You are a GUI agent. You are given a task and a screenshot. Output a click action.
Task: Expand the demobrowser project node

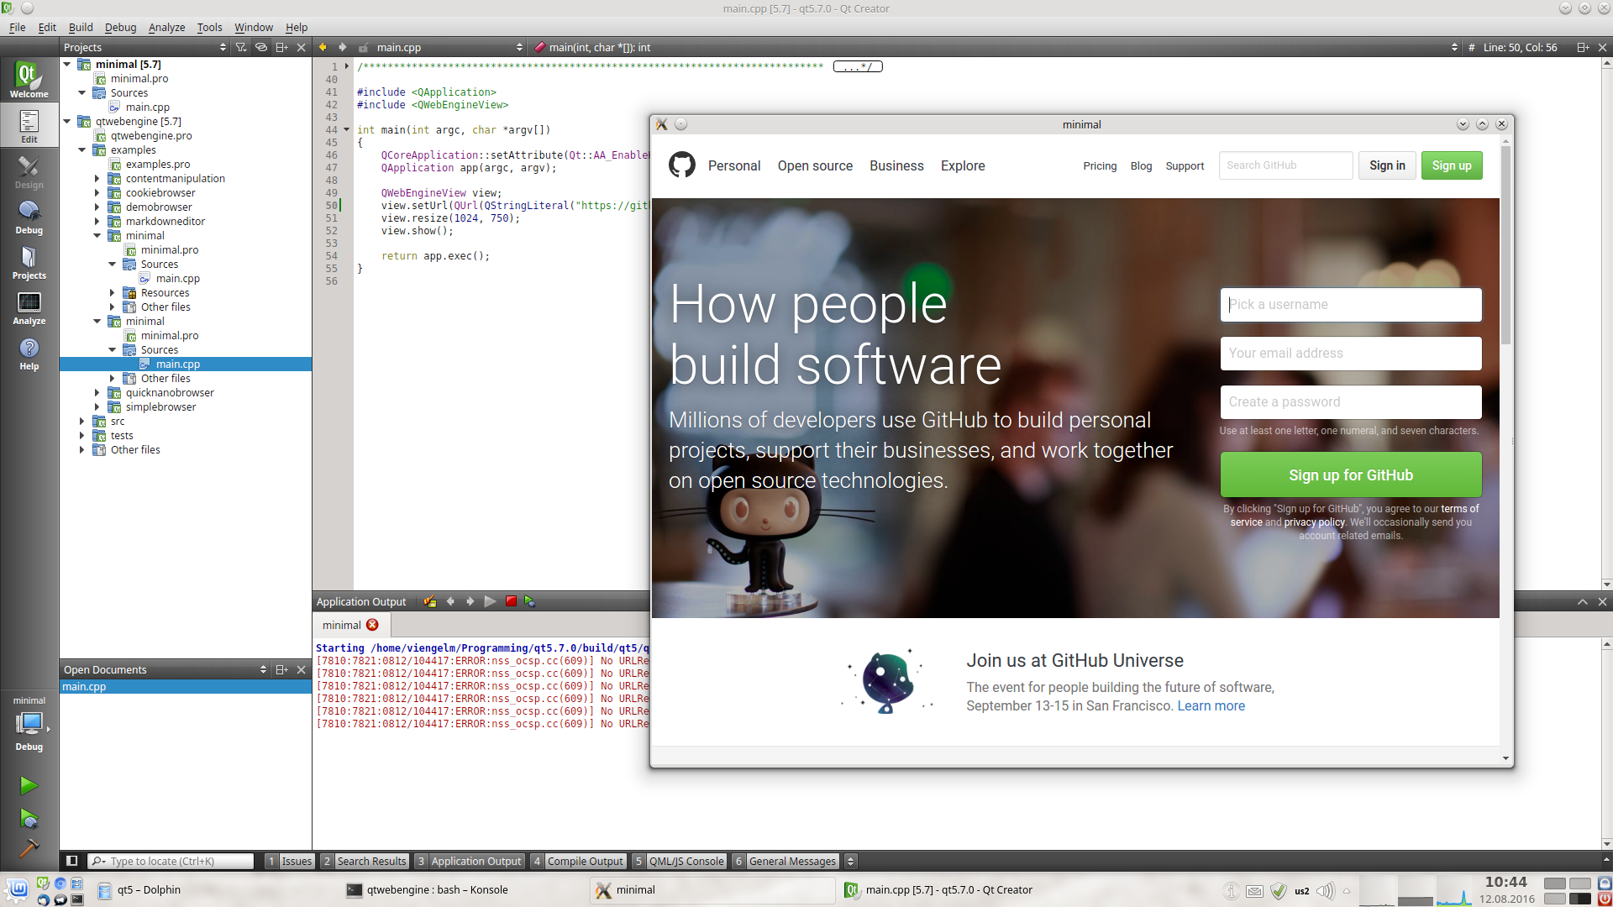pos(97,207)
